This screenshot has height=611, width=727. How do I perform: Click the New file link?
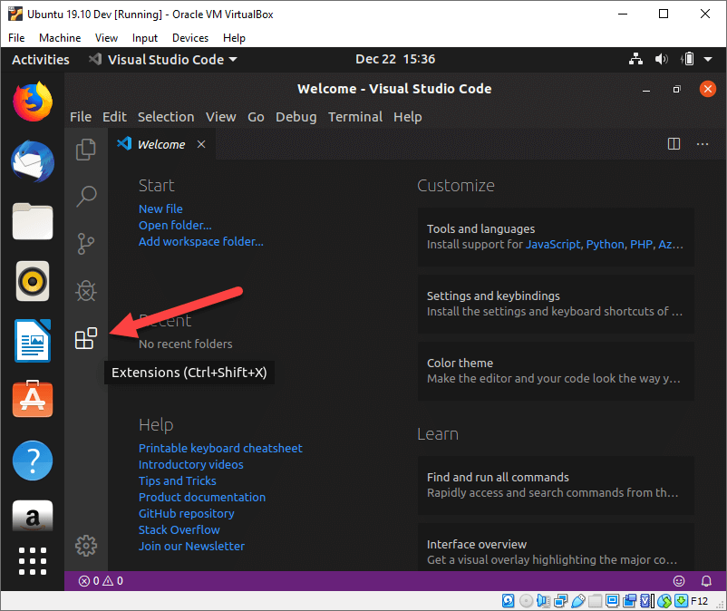pos(160,209)
